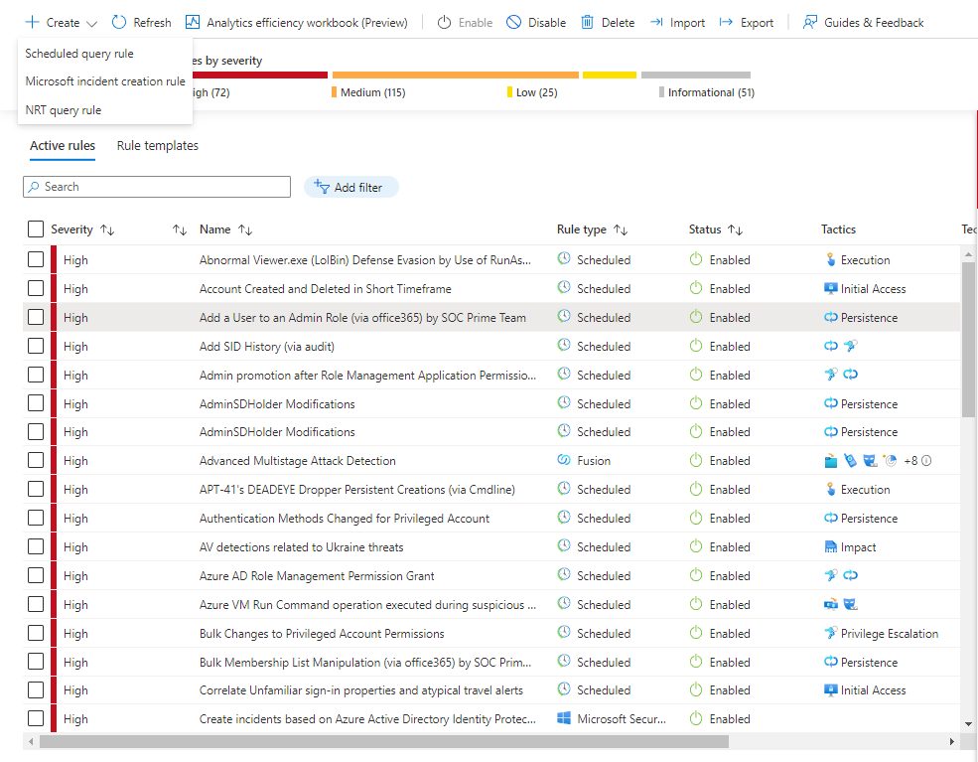Check the Add SID History rule checkbox

(x=36, y=346)
